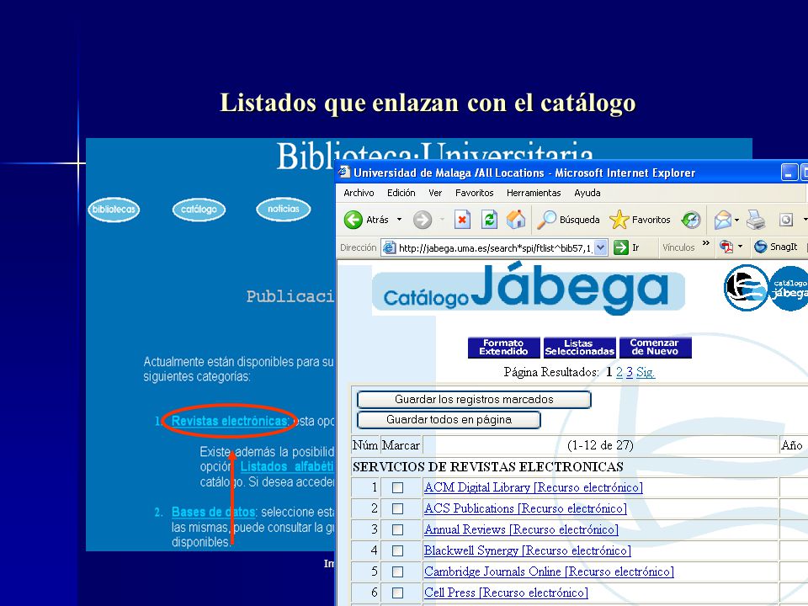Mark checkbox for Cell Press
The height and width of the screenshot is (606, 808).
[397, 593]
